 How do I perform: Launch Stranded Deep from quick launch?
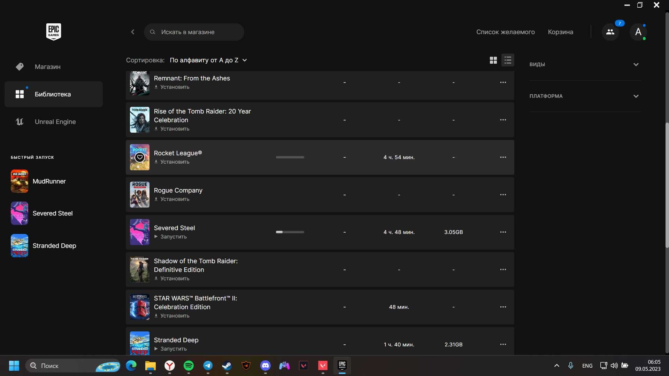[44, 246]
